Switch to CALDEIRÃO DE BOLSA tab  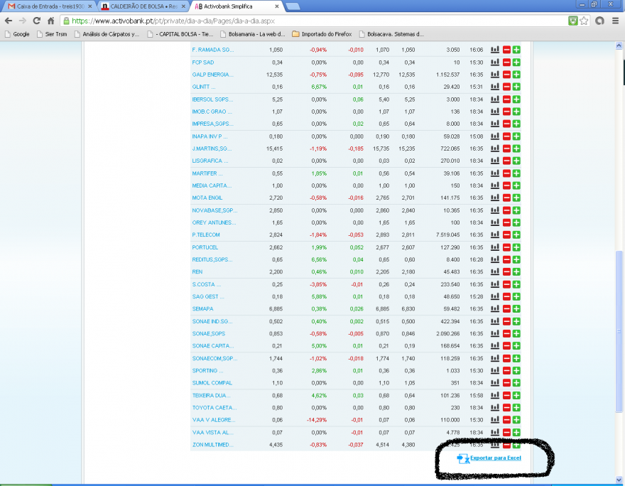pos(143,6)
